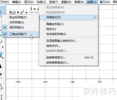Open the 变换(T) menu
Viewport: 117px width, 100px height.
pyautogui.click(x=54, y=2)
